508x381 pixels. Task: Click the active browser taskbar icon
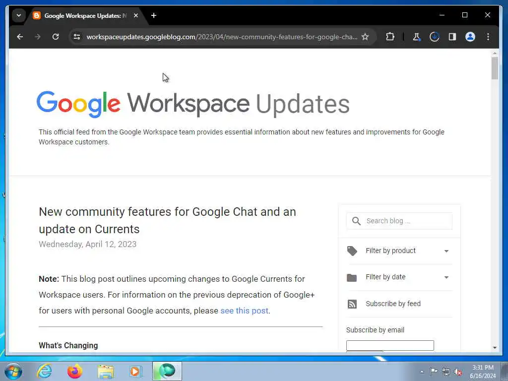(167, 371)
